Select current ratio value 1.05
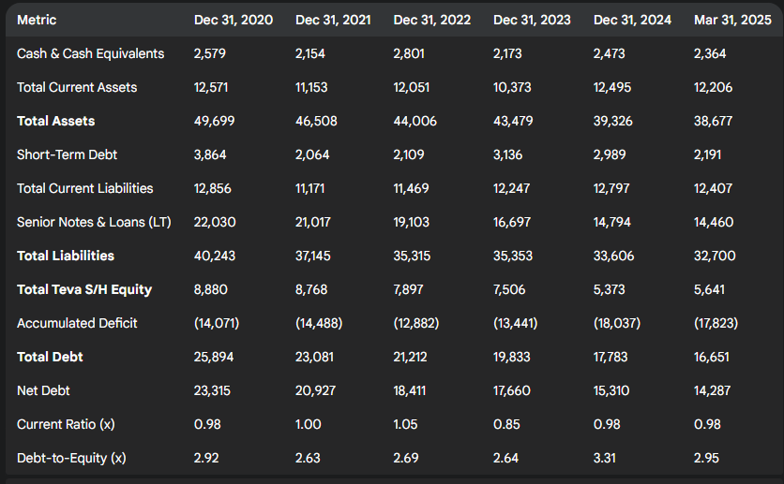This screenshot has width=784, height=484. point(405,424)
